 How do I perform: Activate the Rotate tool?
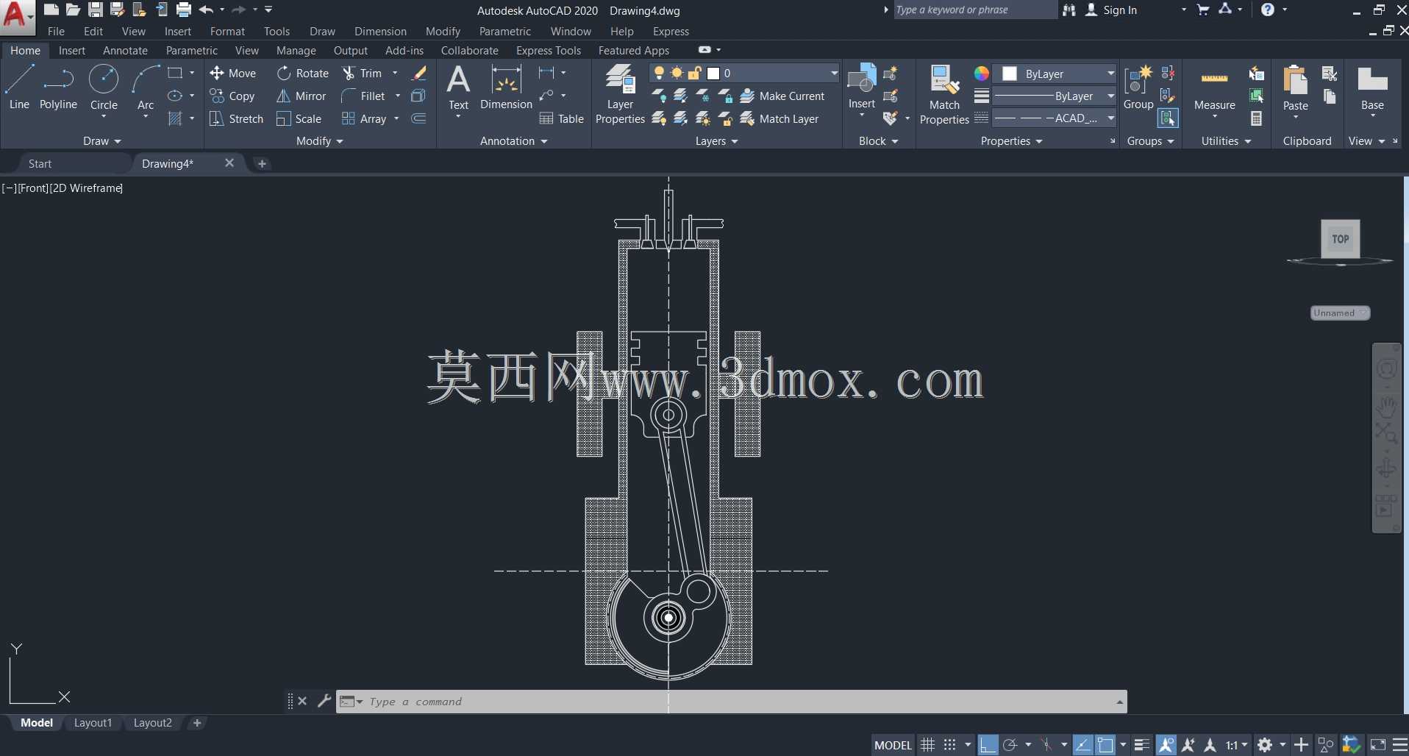[x=302, y=73]
